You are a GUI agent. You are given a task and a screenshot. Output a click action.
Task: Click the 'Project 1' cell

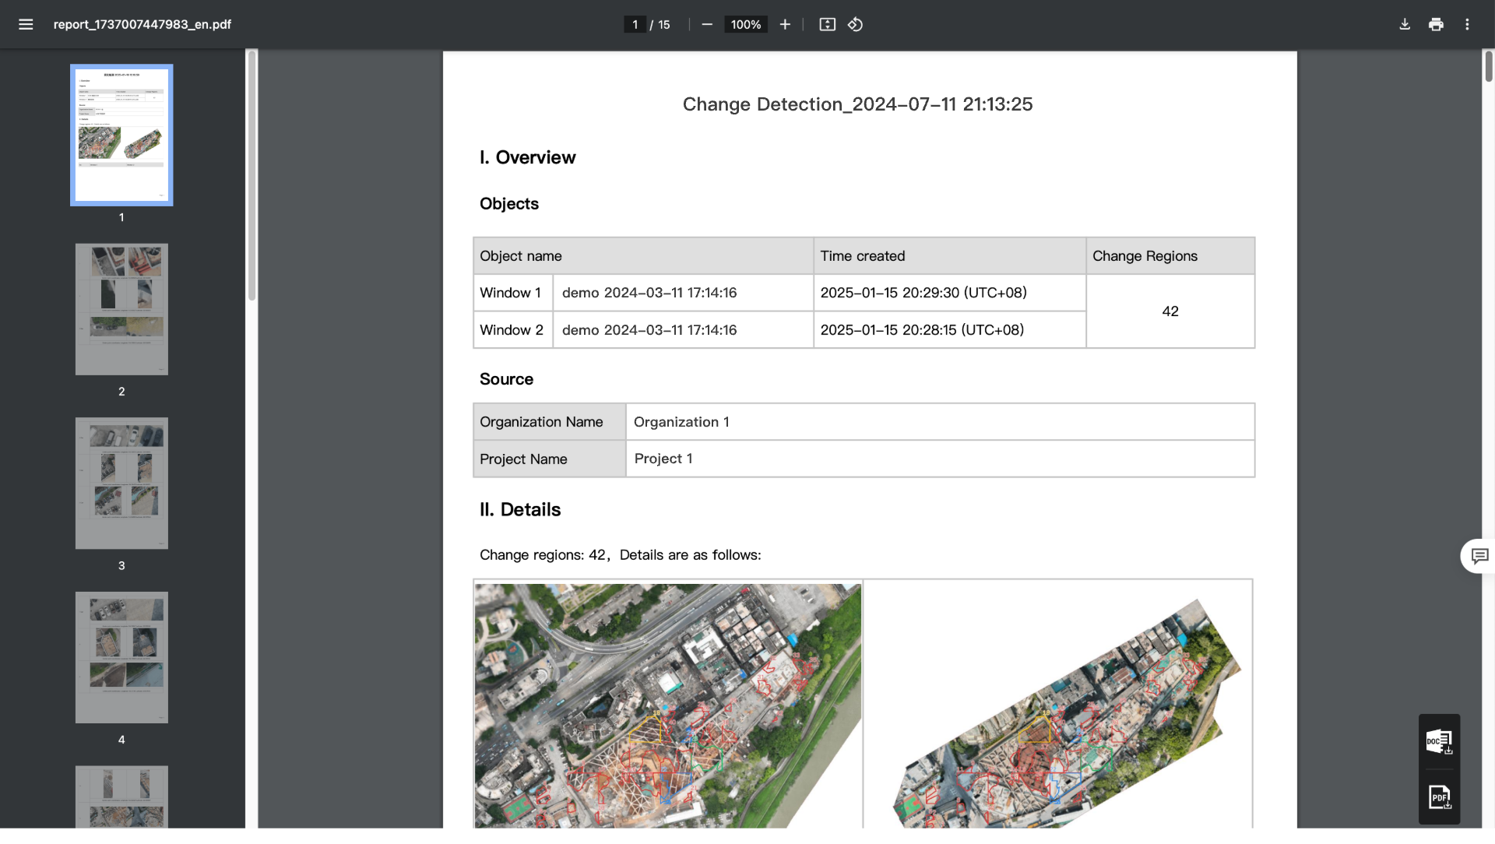point(940,459)
